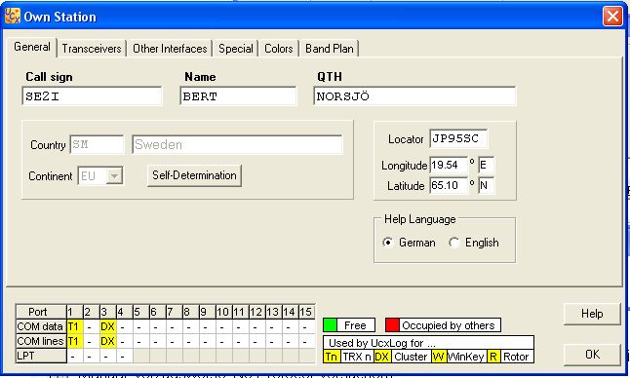Click the country name field Sweden
Screen dimensions: 630x378
point(237,144)
